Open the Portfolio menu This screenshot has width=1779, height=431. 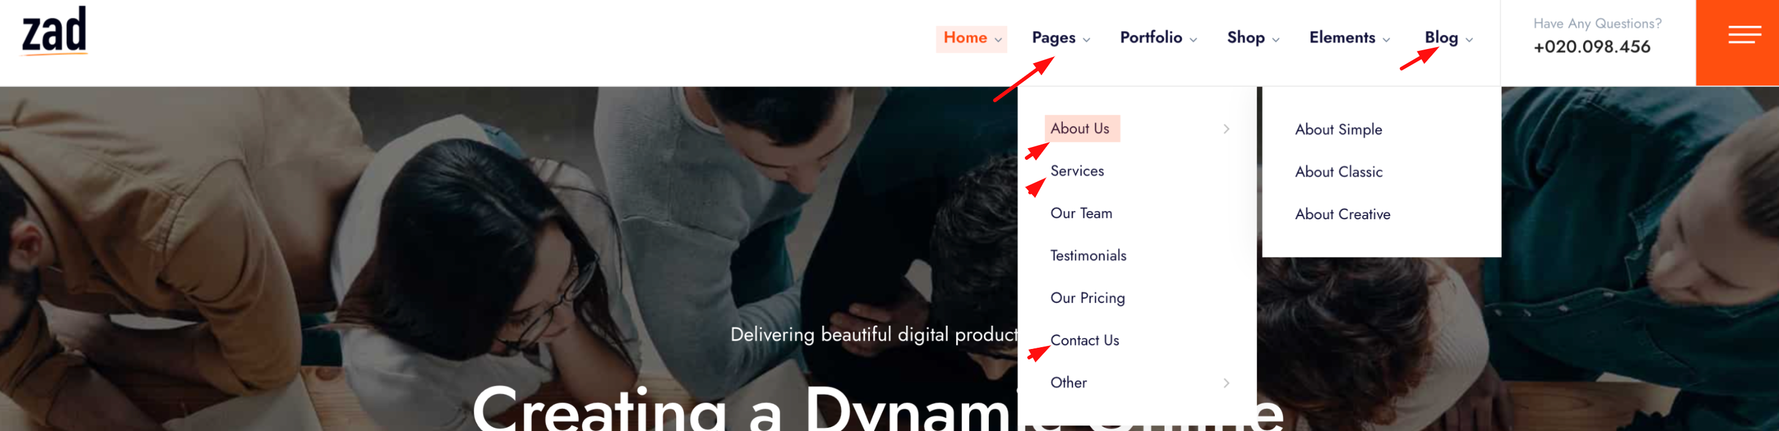(1150, 38)
